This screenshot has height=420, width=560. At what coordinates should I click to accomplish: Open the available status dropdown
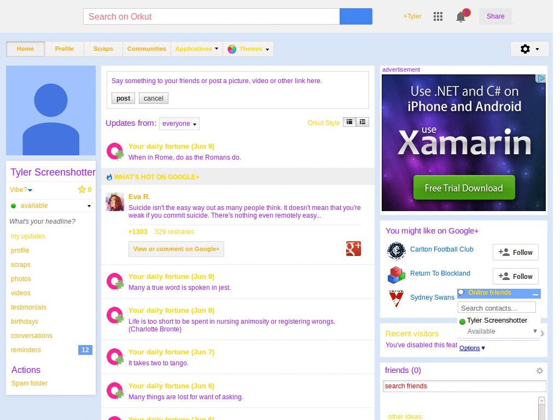pos(89,206)
